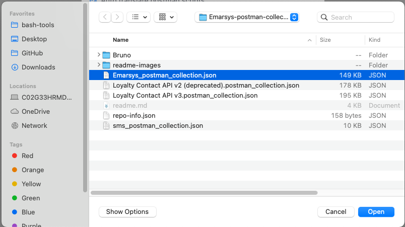Screen dimensions: 405x227
Task: Click the 149 KB size cell
Action: [350, 75]
